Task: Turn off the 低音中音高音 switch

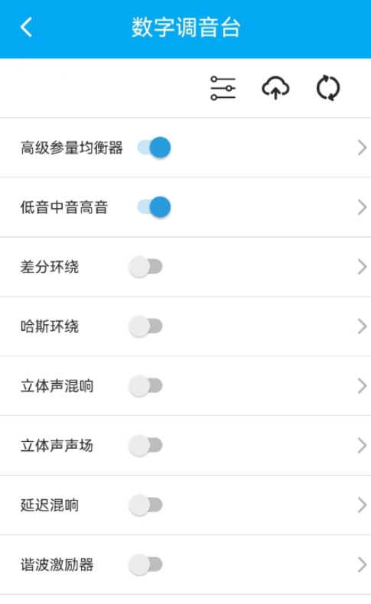Action: click(154, 207)
